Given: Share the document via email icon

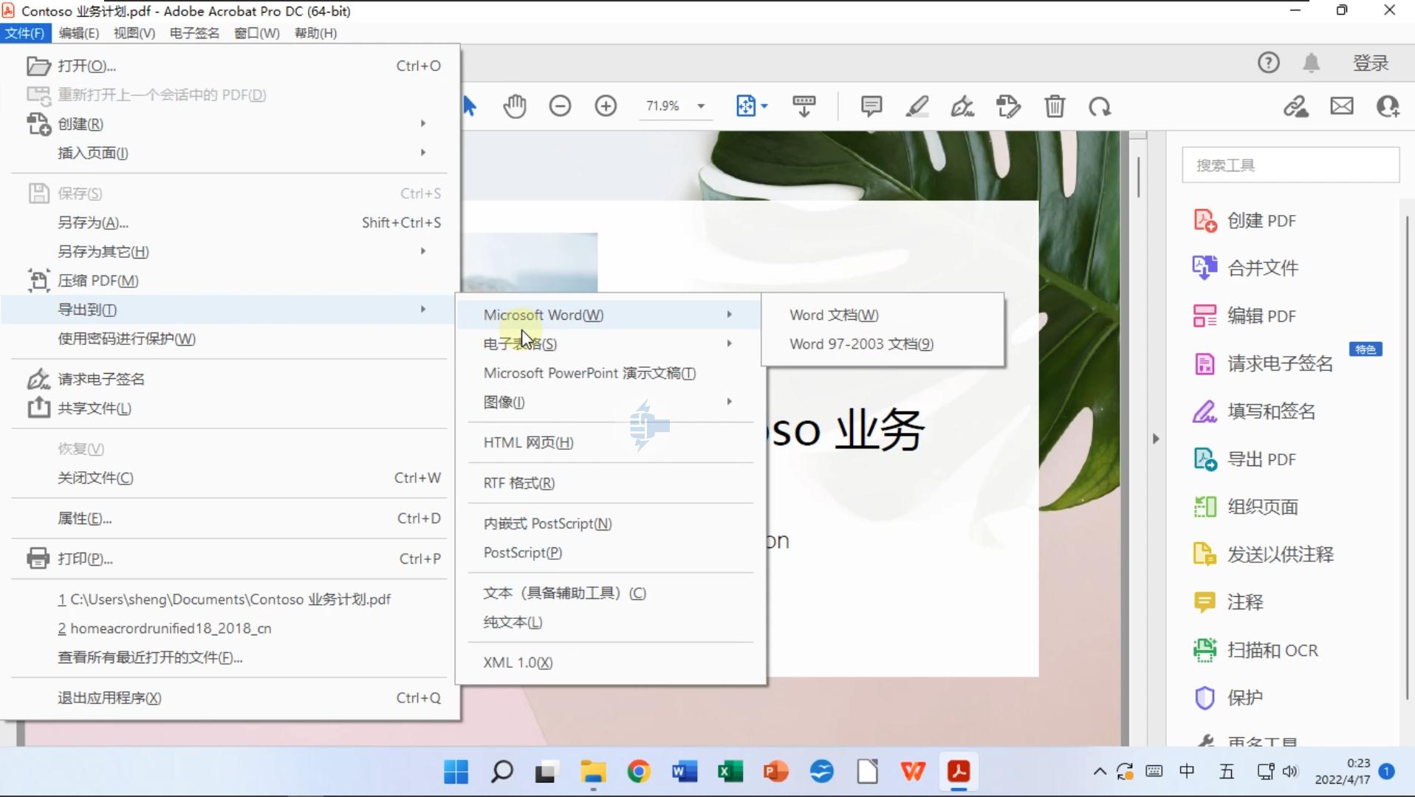Looking at the screenshot, I should click(1342, 106).
